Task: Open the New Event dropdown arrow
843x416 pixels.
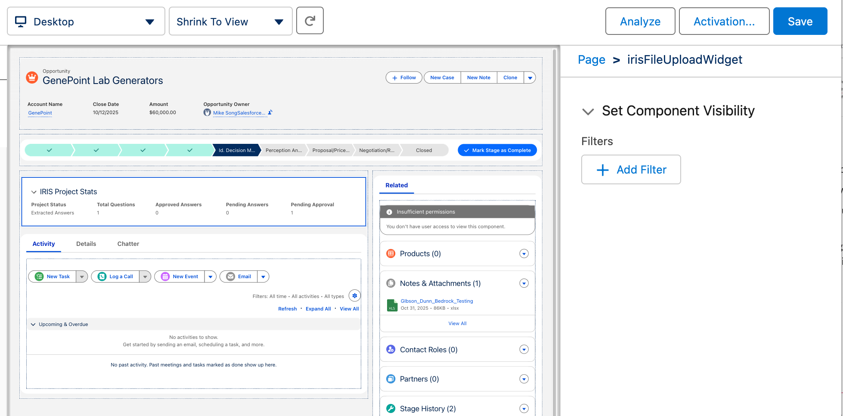Action: click(211, 276)
